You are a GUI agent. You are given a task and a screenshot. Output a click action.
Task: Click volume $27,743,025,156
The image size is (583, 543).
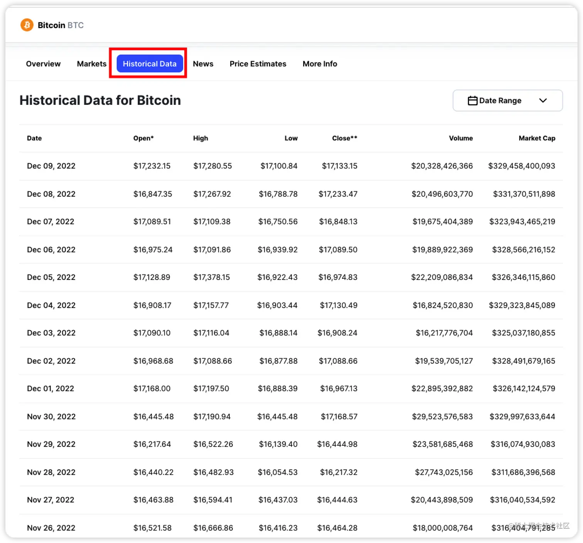pos(444,472)
